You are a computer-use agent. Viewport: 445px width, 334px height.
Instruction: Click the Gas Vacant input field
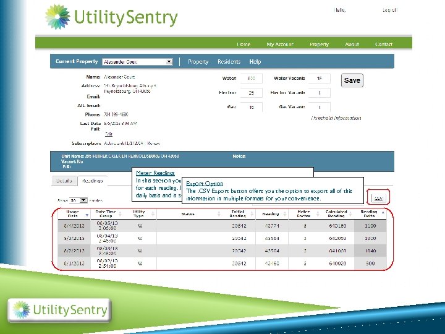(x=320, y=107)
